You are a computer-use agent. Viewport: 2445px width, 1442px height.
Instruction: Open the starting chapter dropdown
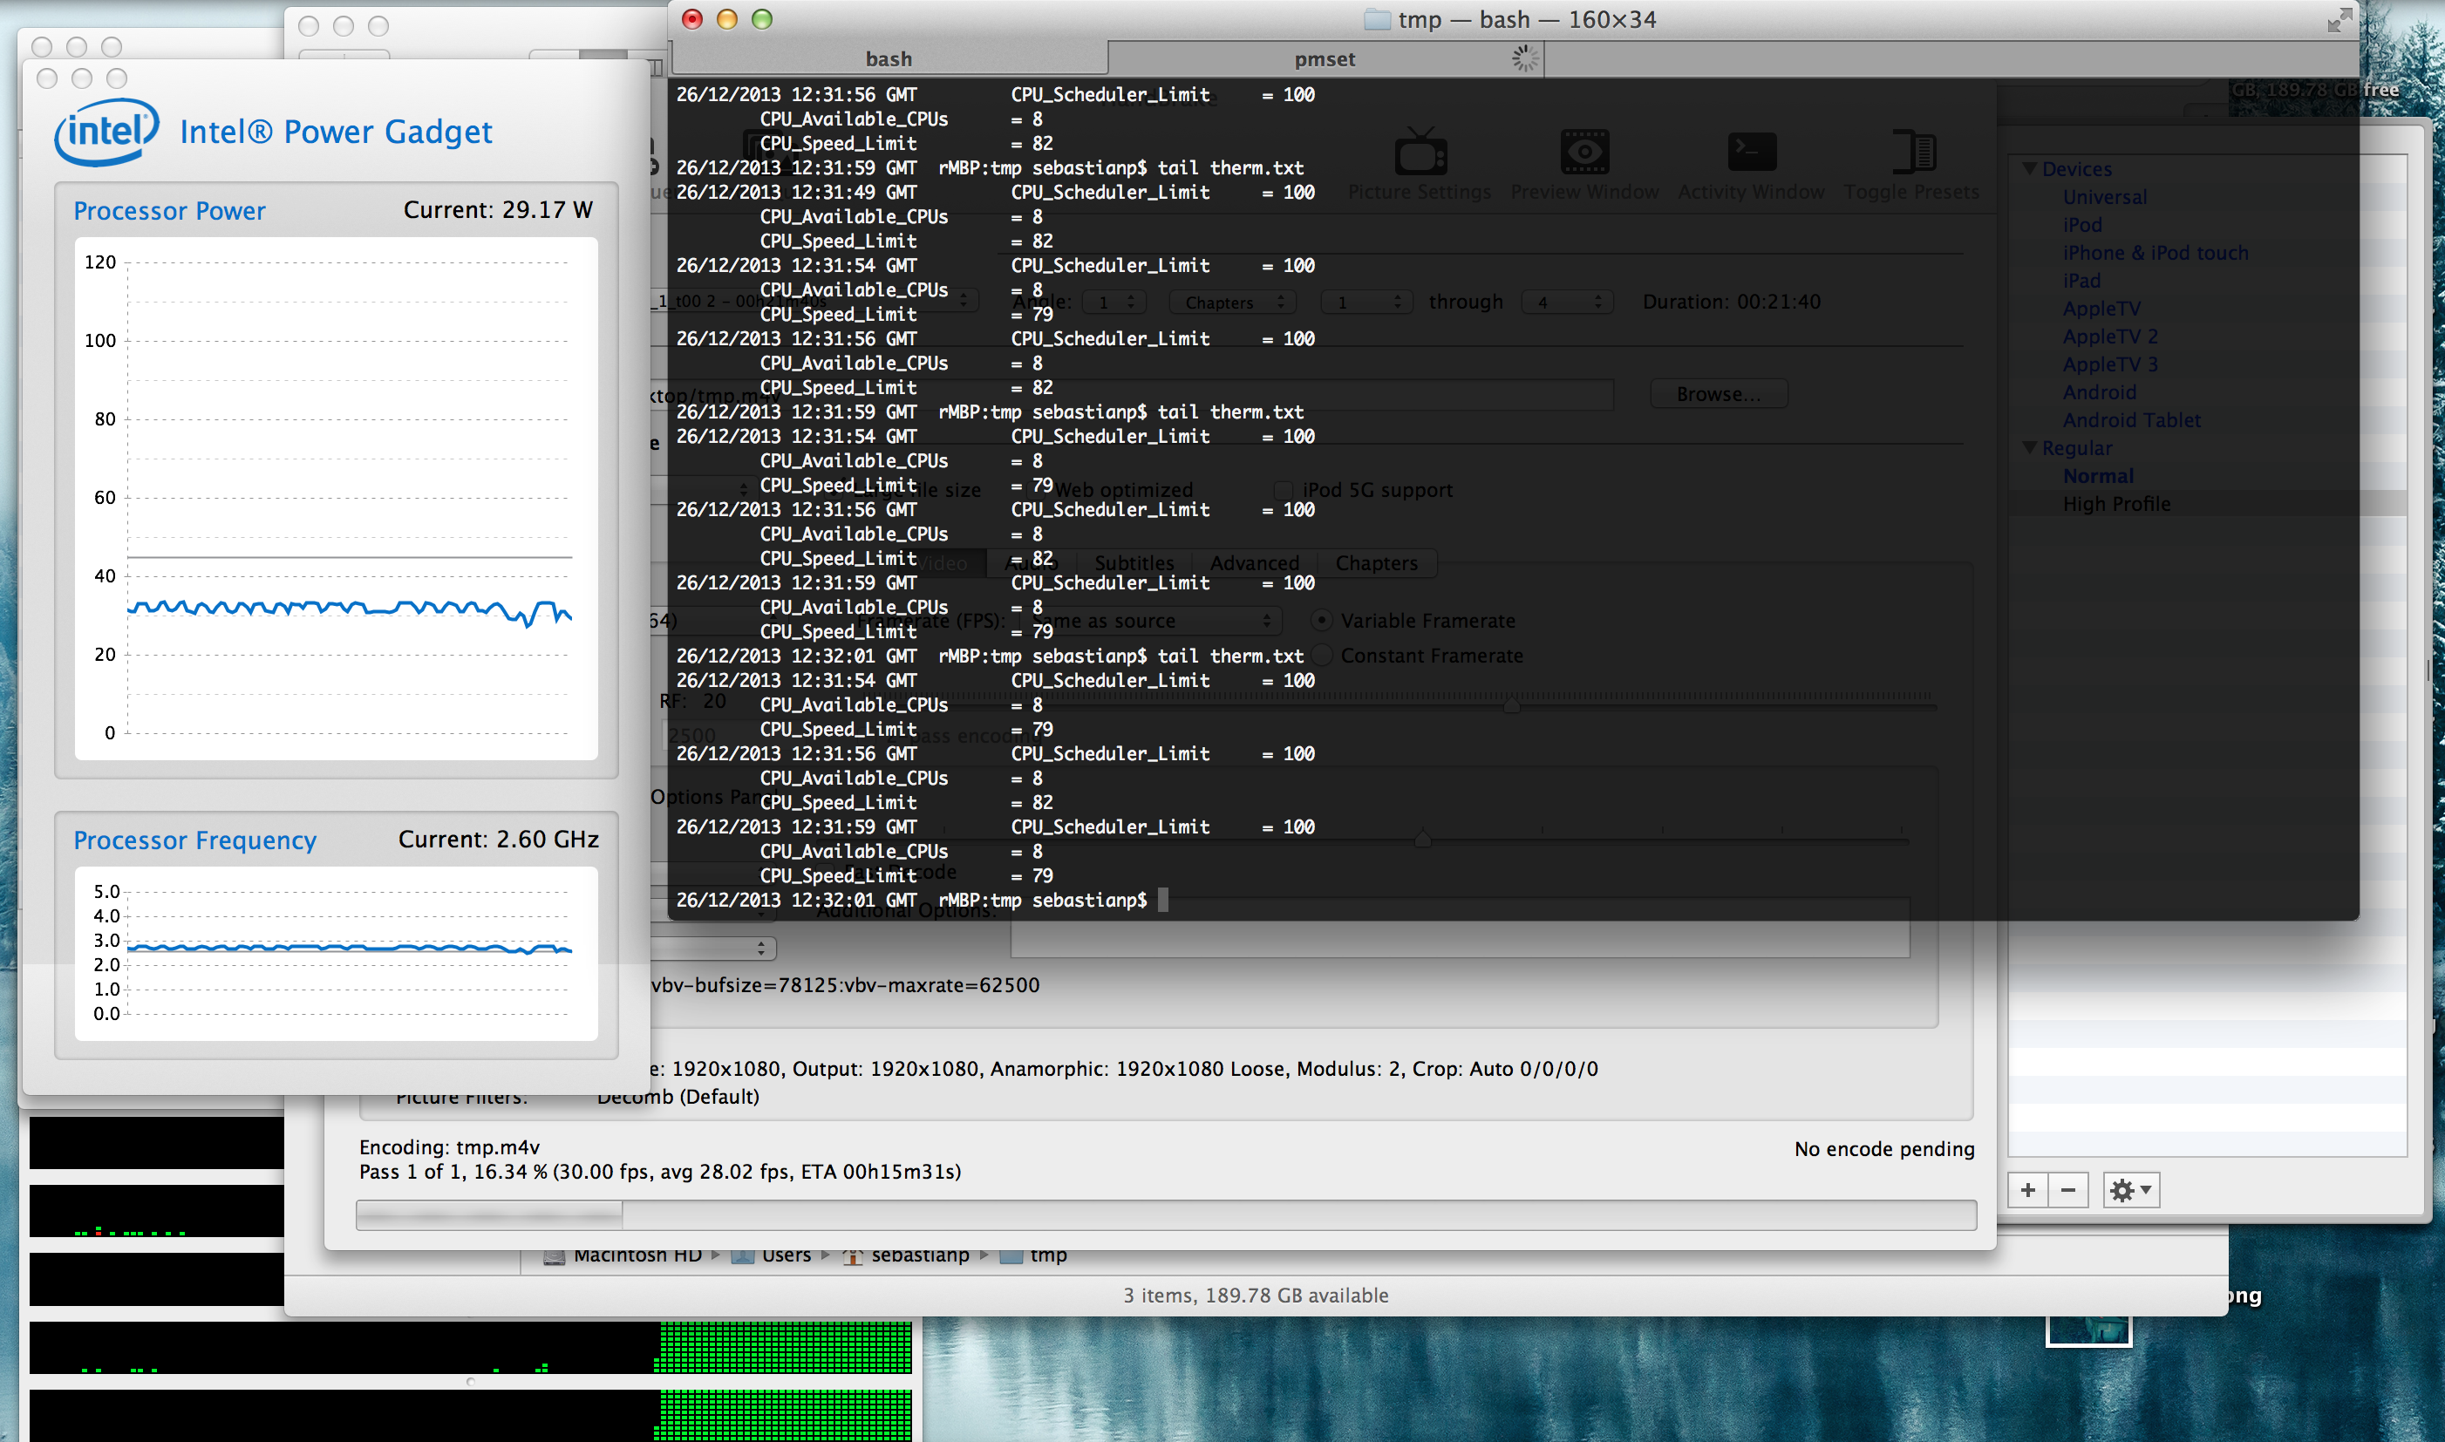(1366, 303)
